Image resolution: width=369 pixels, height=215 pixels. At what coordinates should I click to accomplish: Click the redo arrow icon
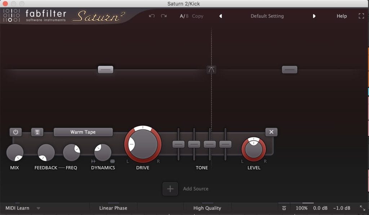coord(164,16)
